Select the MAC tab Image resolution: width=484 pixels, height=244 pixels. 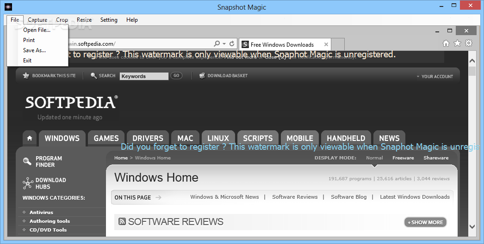click(185, 138)
